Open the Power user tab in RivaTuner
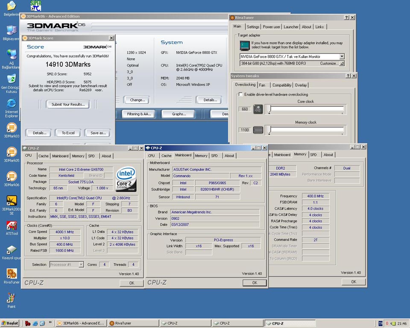The width and height of the screenshot is (410, 328). [272, 26]
